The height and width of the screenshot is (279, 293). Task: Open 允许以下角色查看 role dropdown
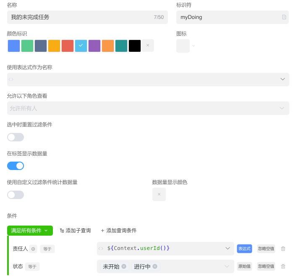[283, 108]
